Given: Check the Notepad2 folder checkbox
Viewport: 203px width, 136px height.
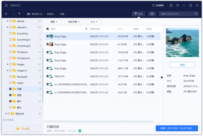Looking at the screenshot, I should pyautogui.click(x=10, y=77).
